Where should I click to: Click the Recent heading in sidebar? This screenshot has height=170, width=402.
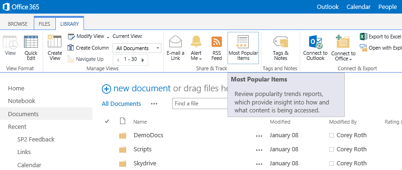coord(17,127)
